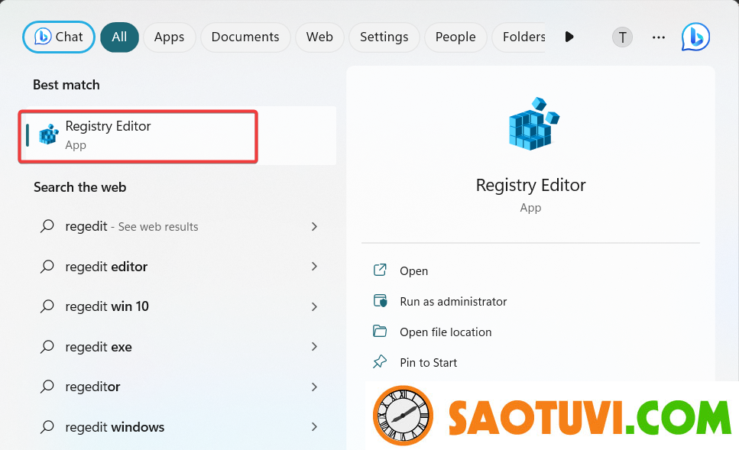739x450 pixels.
Task: Switch to the Folders filter tab
Action: tap(519, 37)
